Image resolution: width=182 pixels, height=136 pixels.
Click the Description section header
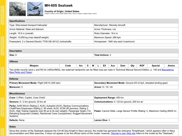(93, 51)
